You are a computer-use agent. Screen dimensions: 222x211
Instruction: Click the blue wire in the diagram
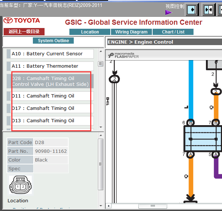(x=191, y=90)
